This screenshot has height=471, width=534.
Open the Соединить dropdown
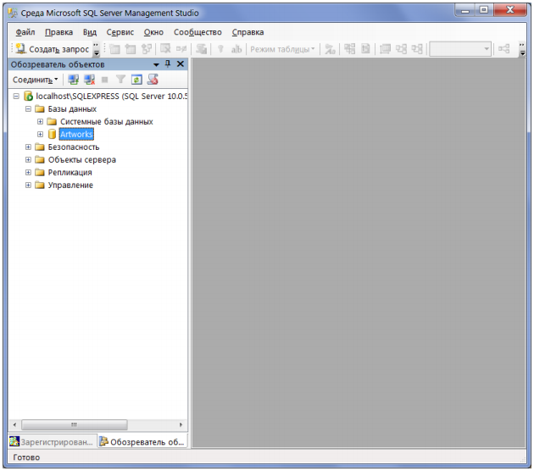tap(35, 80)
